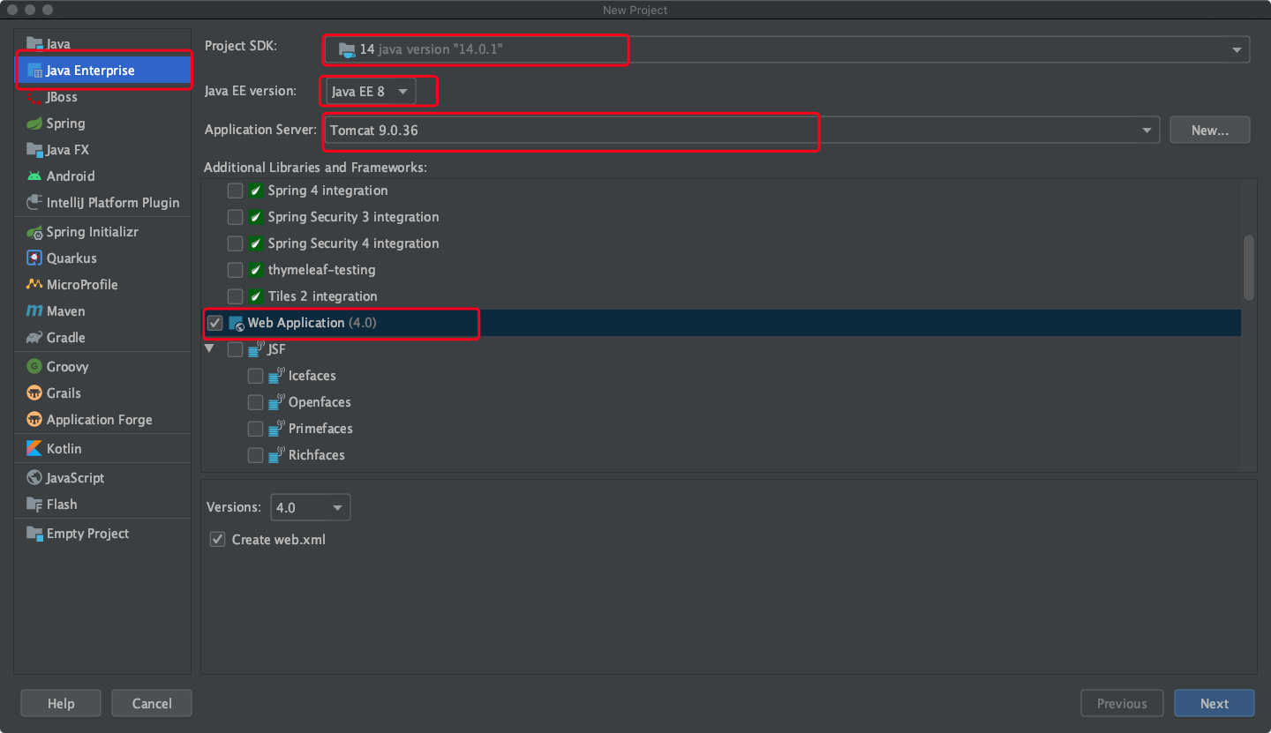Image resolution: width=1271 pixels, height=733 pixels.
Task: Click the New... application server button
Action: coord(1209,130)
